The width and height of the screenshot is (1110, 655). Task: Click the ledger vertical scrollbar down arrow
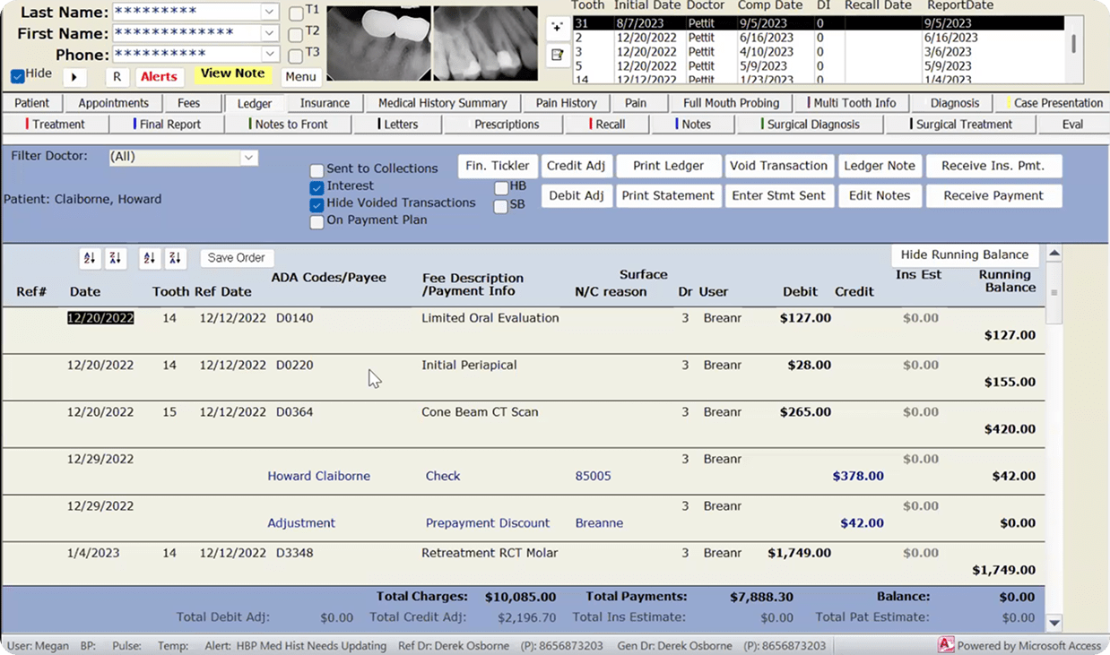(x=1054, y=623)
